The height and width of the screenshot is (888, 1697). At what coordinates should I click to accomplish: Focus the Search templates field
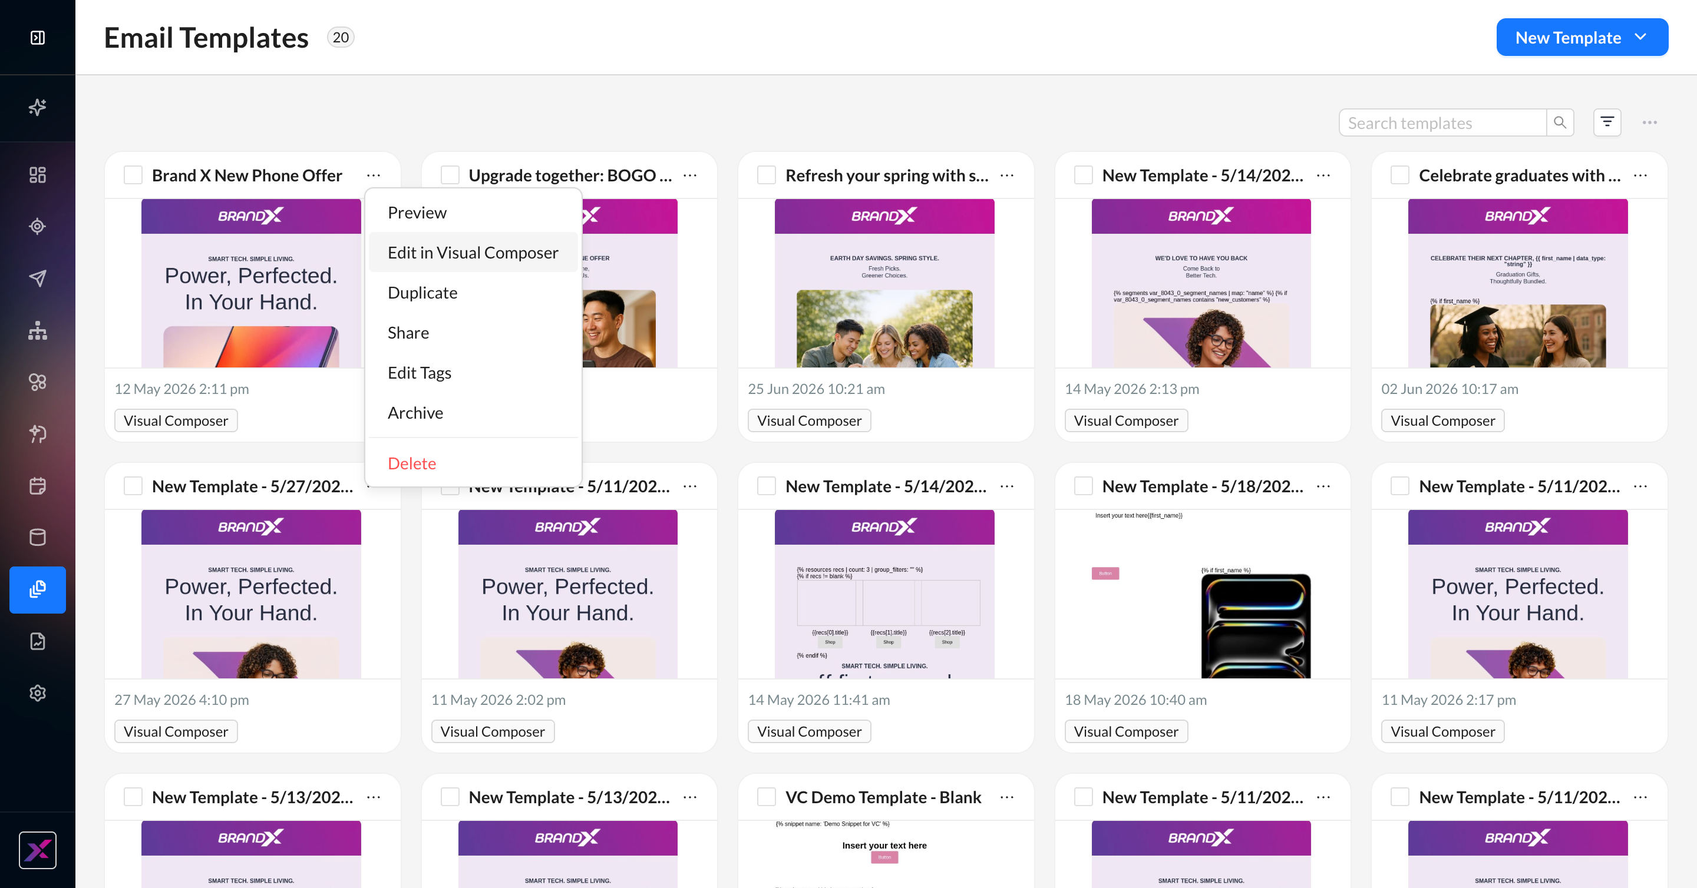[x=1442, y=122]
